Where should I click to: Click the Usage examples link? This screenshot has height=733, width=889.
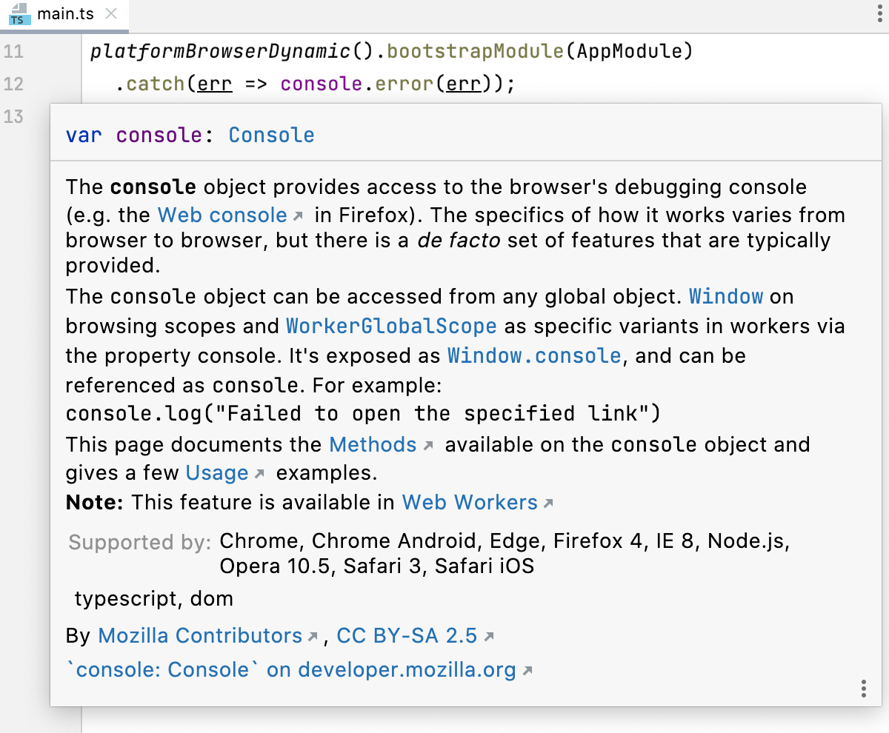pyautogui.click(x=217, y=473)
